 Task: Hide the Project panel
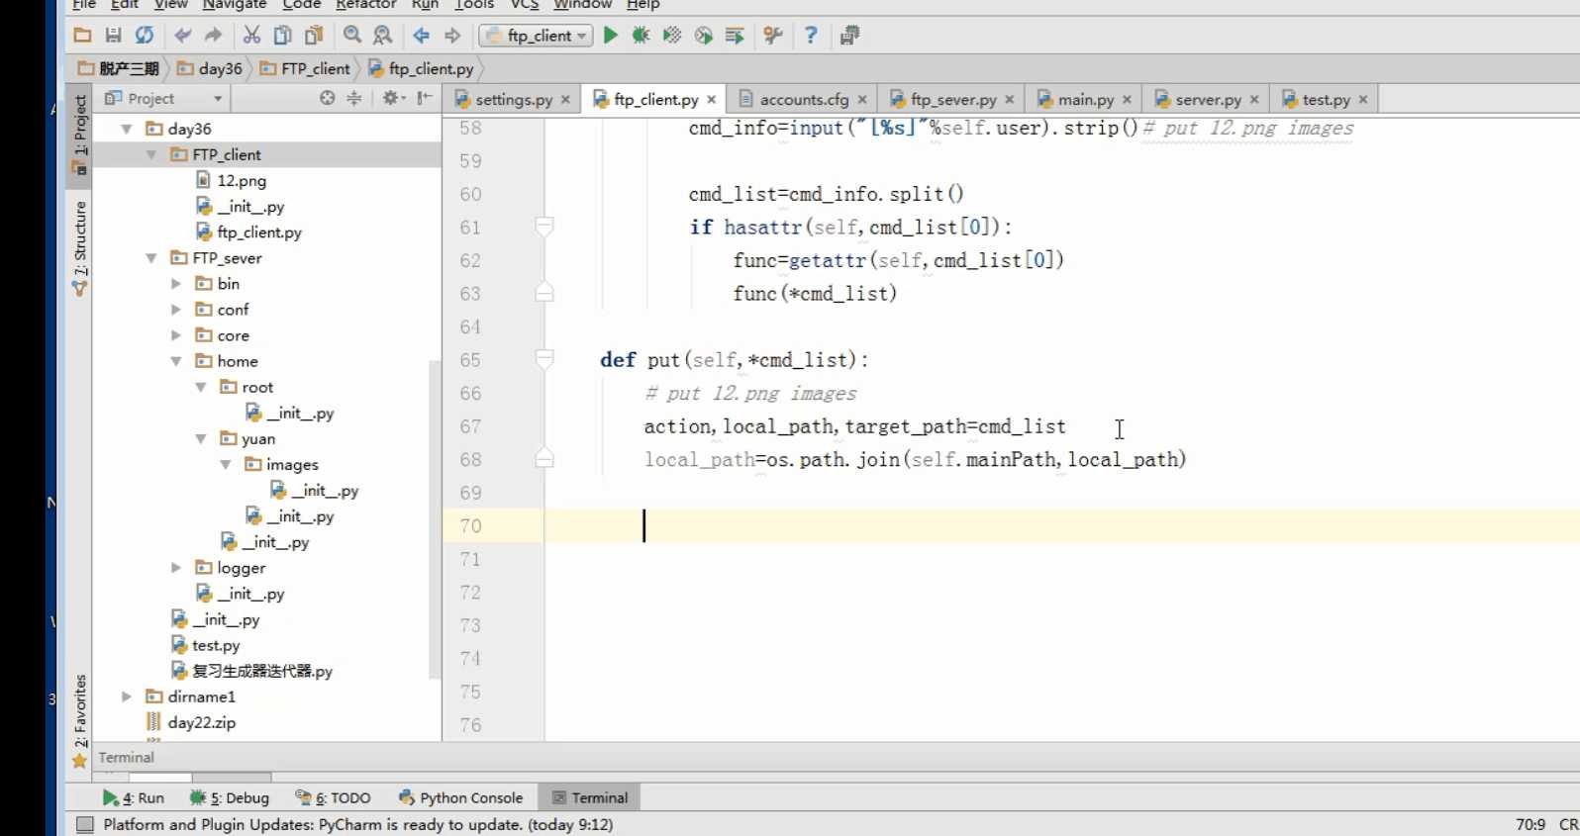click(x=425, y=98)
